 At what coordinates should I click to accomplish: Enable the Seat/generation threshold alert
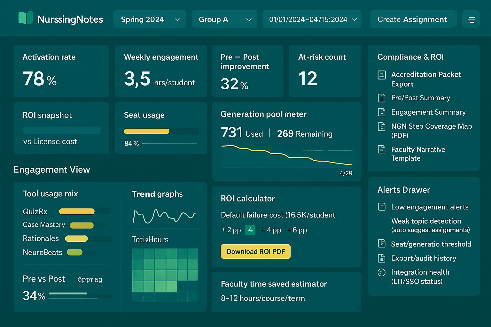coord(382,244)
